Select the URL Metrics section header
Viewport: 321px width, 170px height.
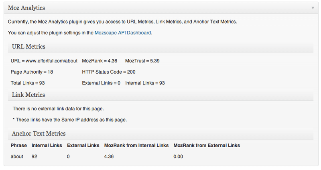pyautogui.click(x=29, y=47)
